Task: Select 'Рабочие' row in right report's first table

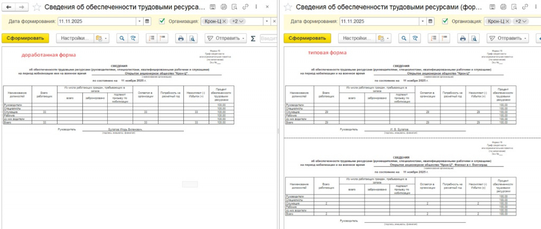Action: (x=401, y=116)
